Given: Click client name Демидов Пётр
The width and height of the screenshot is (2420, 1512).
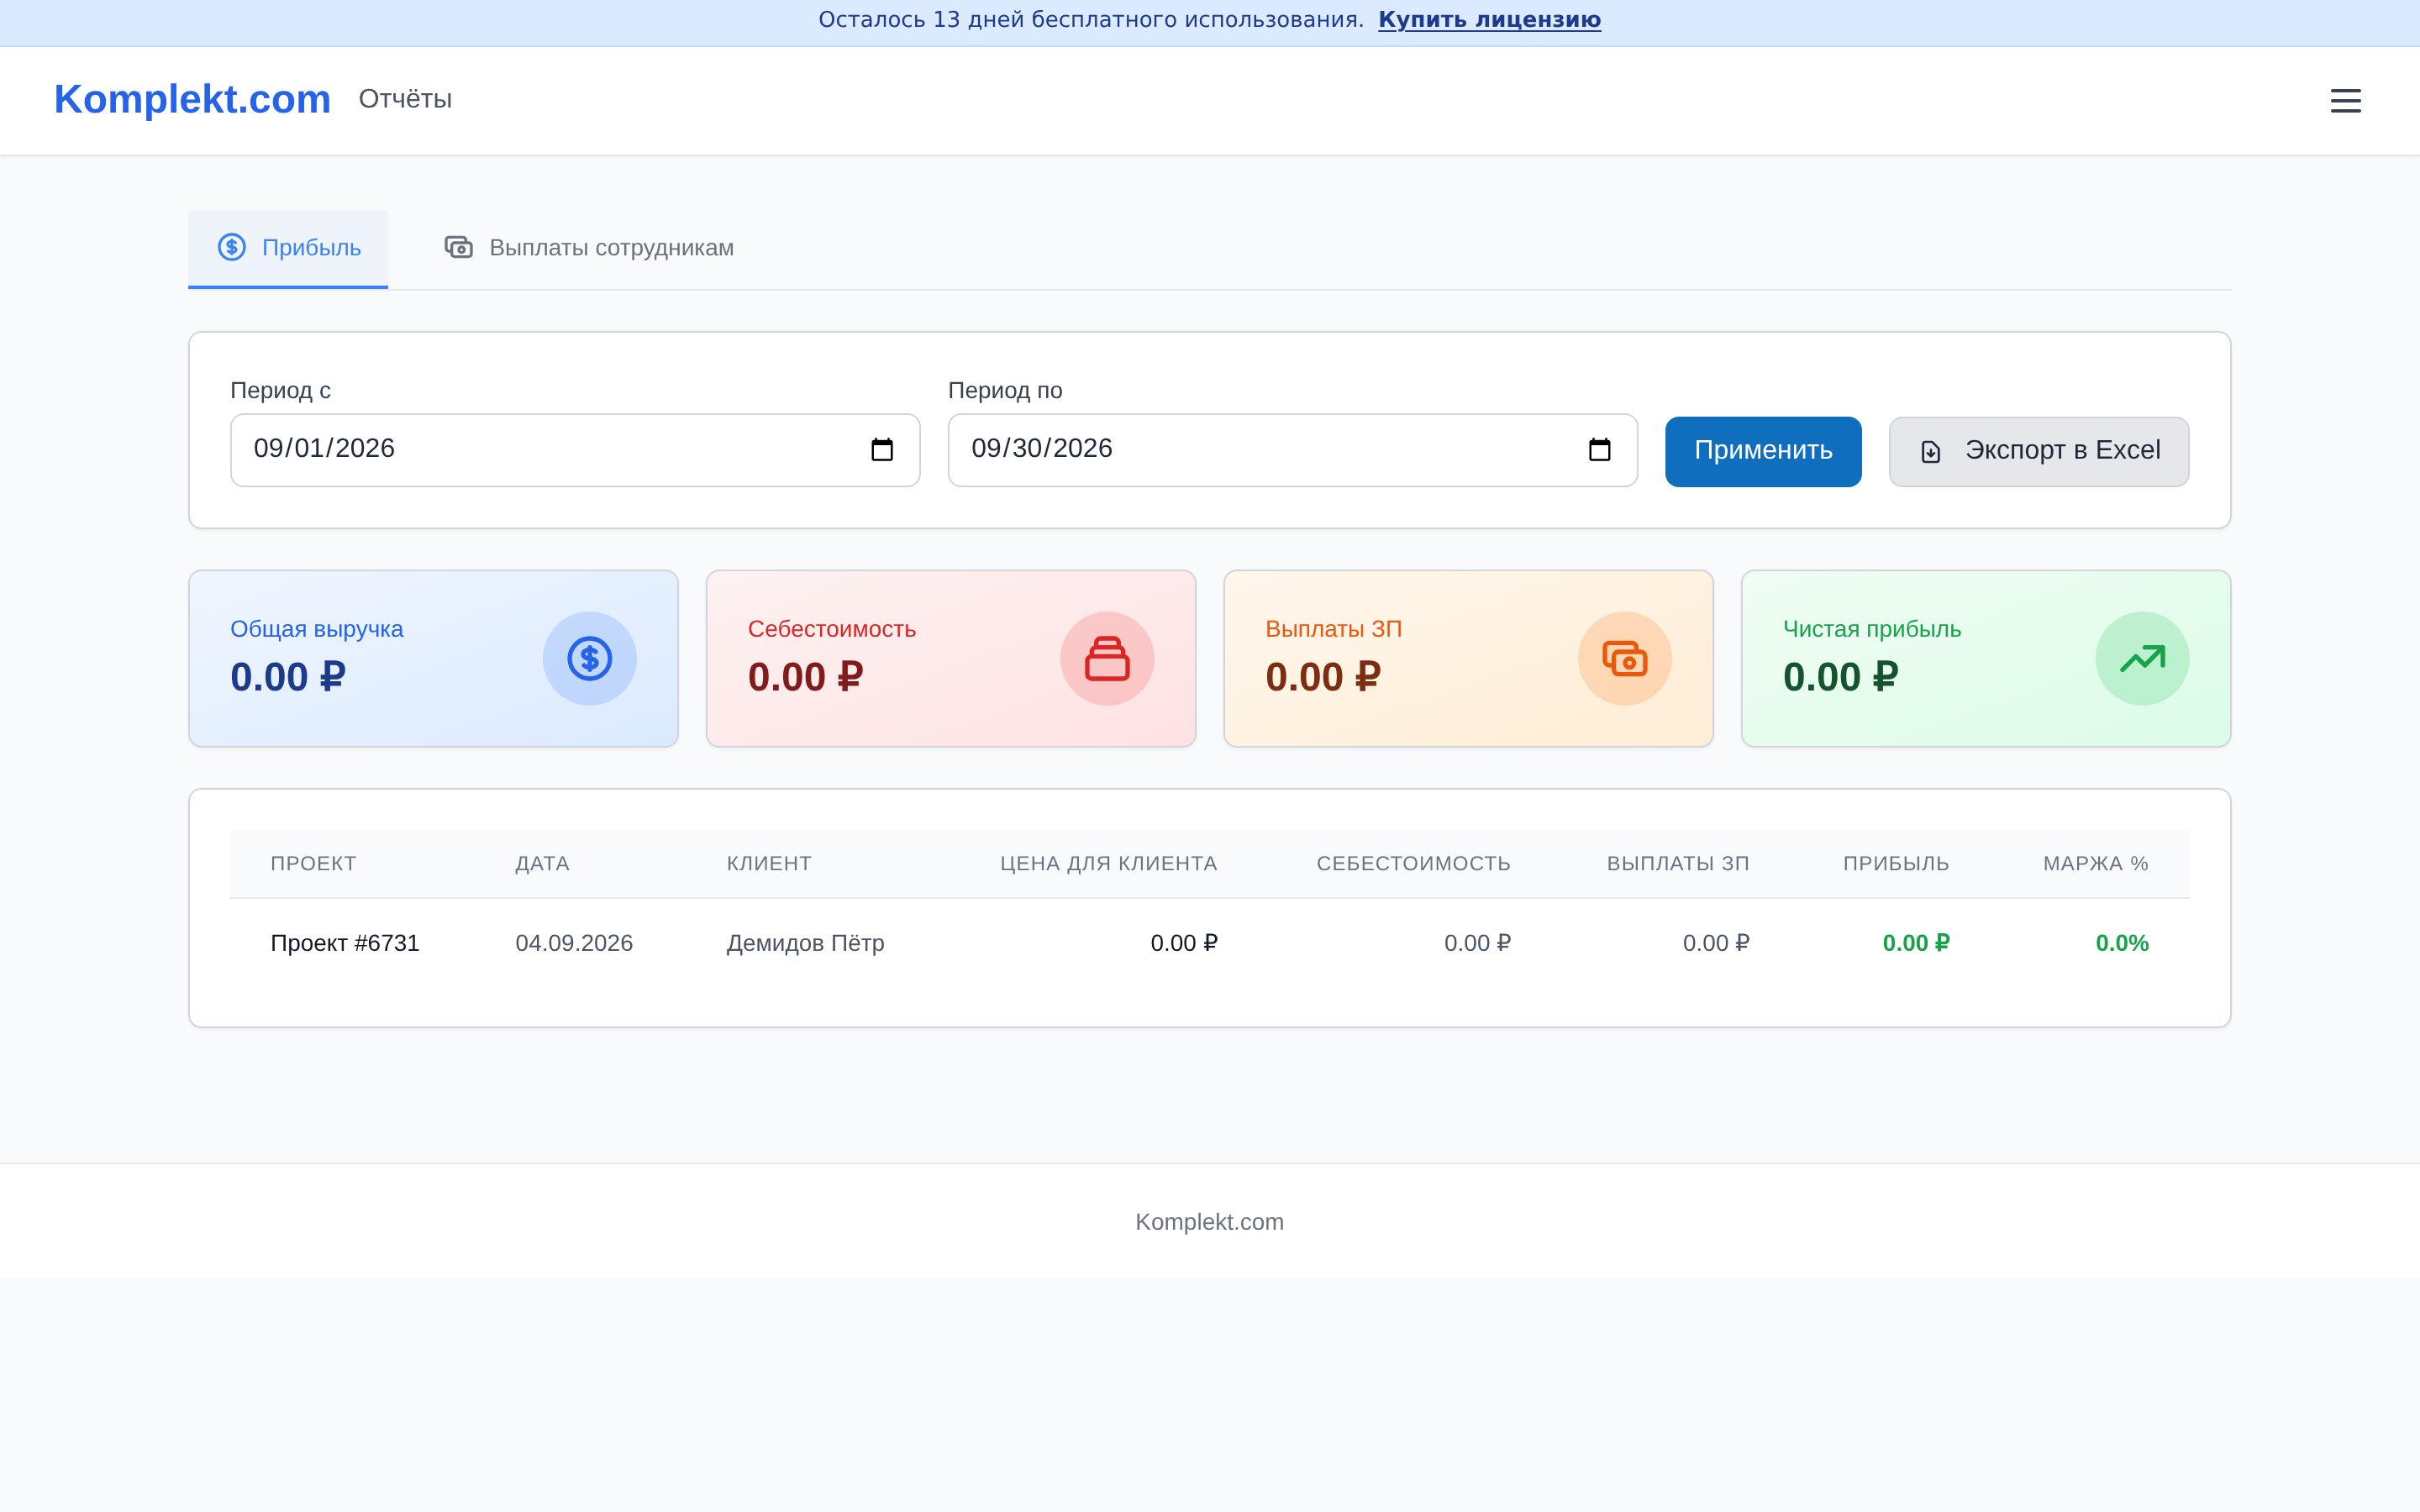Looking at the screenshot, I should click(805, 943).
